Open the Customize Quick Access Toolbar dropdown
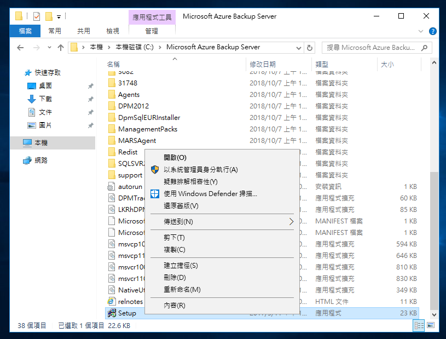The image size is (446, 339). tap(59, 17)
